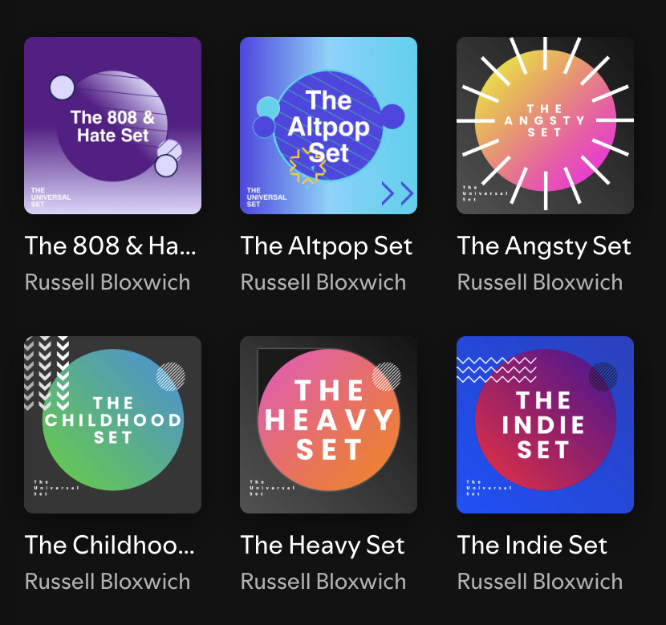Click the double chevron arrows on Altpop cover

397,193
